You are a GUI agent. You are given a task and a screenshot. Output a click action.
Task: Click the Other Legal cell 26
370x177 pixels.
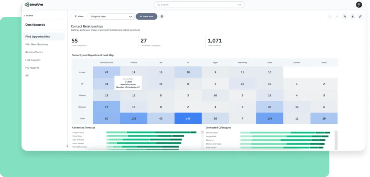pos(215,118)
